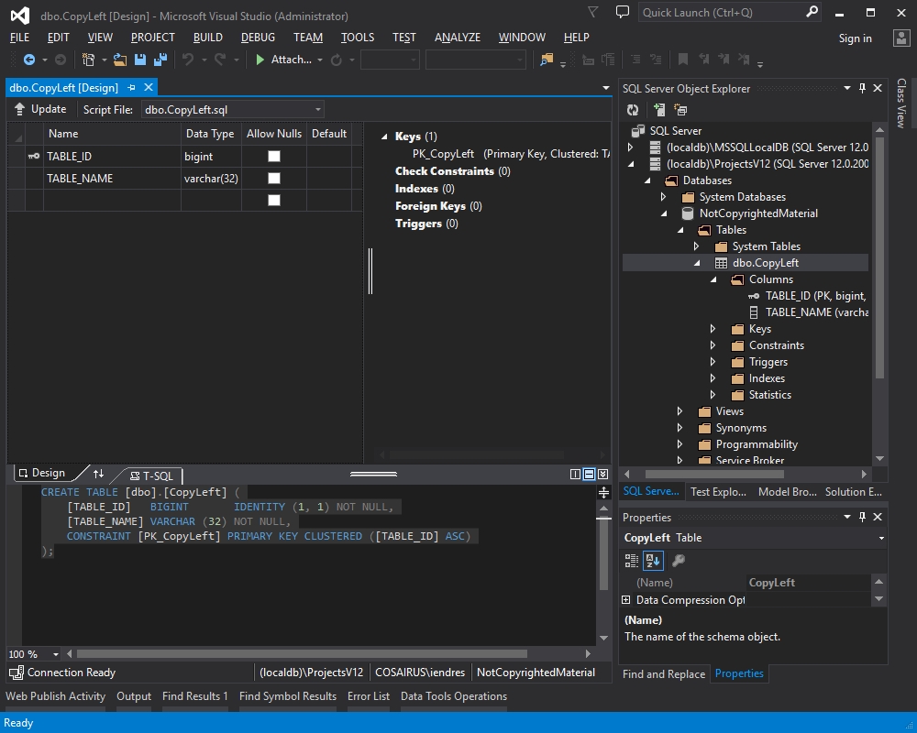Open the Class View side tab
Screen dimensions: 917x733
pos(901,104)
